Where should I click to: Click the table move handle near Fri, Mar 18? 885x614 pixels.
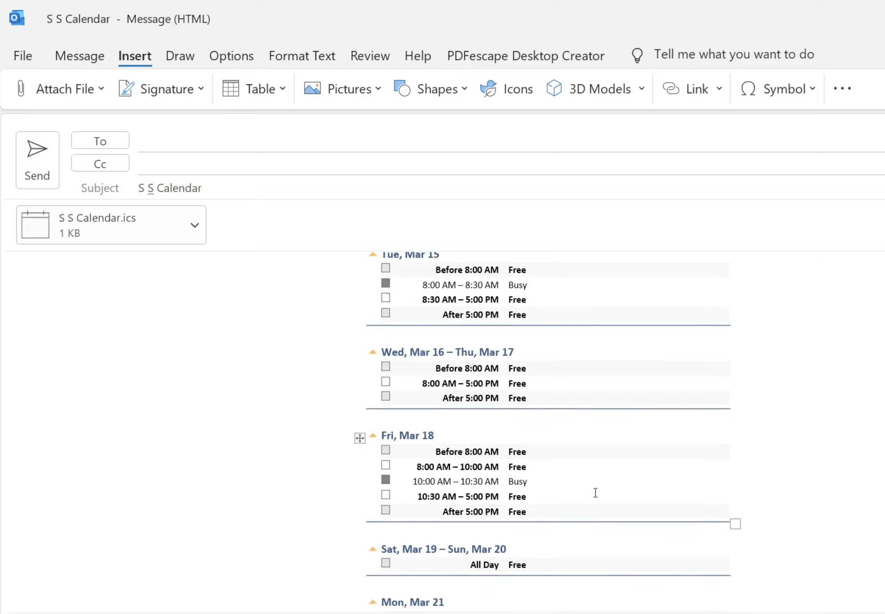(360, 438)
